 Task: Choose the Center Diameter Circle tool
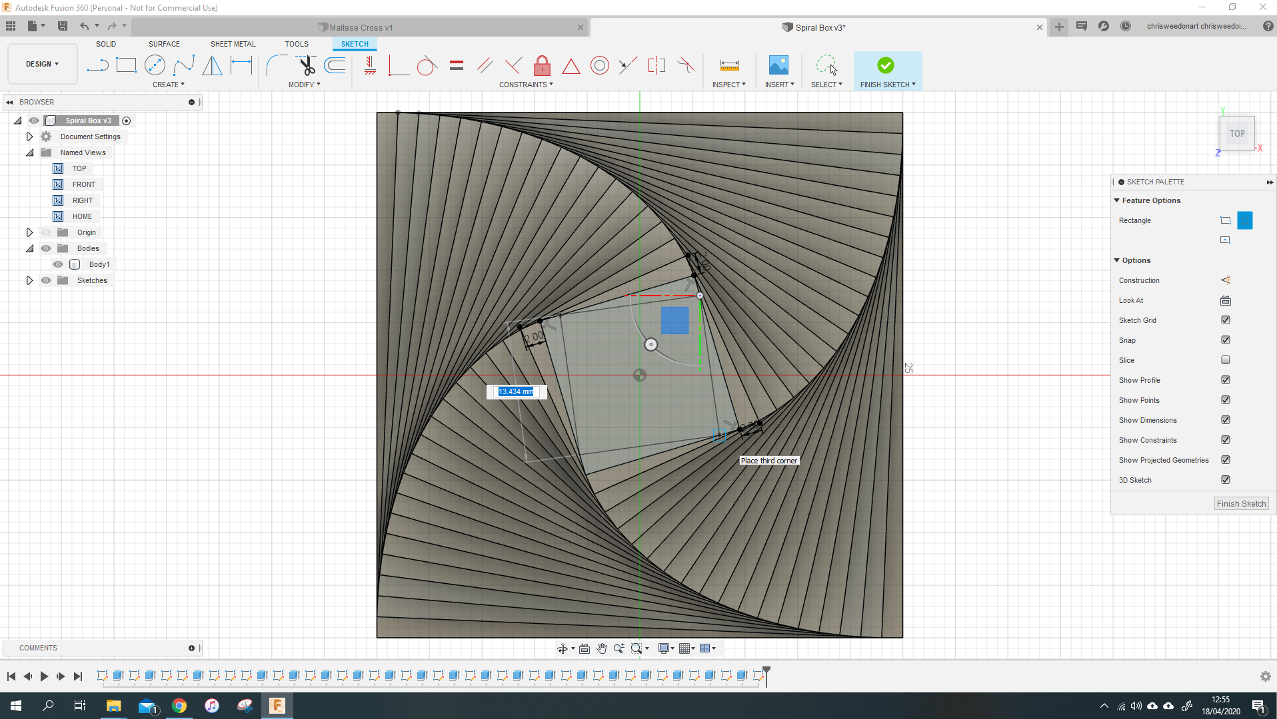pyautogui.click(x=155, y=65)
